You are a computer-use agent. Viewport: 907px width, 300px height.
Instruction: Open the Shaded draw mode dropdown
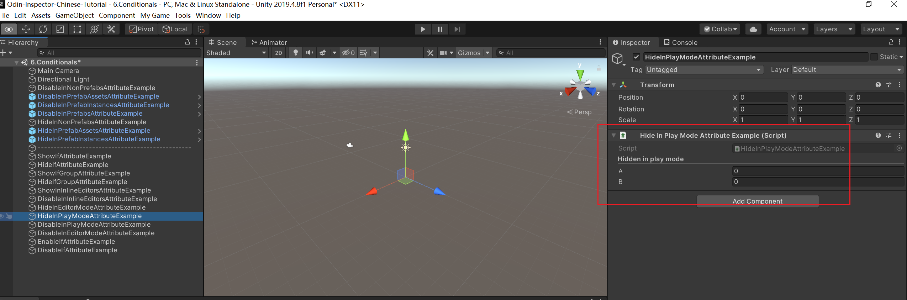pos(237,53)
